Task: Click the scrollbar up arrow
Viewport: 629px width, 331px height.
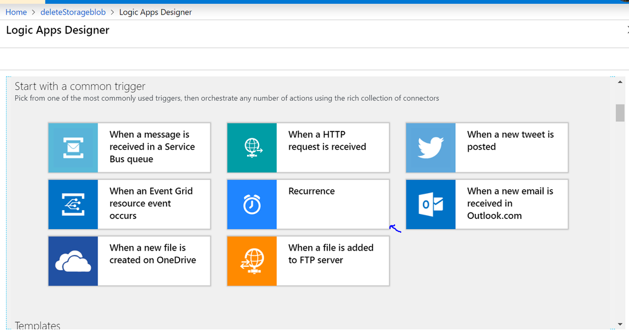Action: point(620,82)
